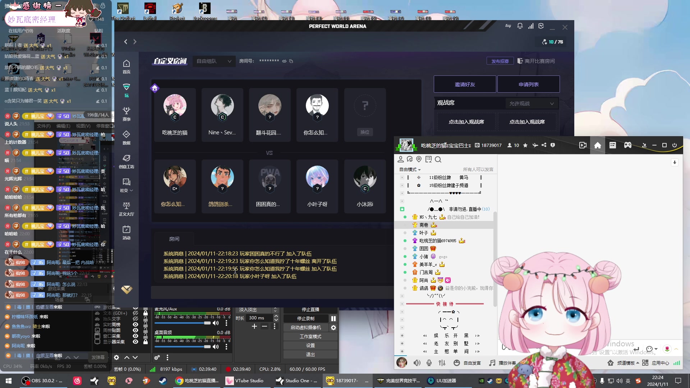Click the home icon in YY channel header
The image size is (690, 388).
[598, 145]
